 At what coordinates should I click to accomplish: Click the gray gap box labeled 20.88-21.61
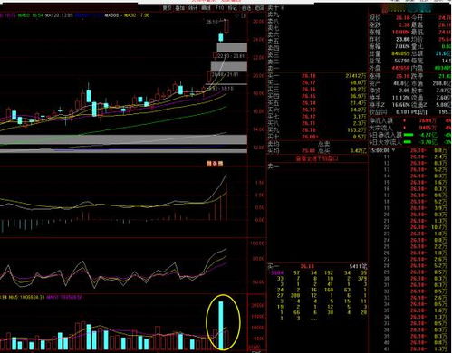click(x=229, y=66)
